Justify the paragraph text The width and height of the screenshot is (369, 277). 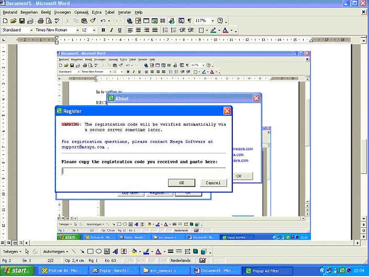(x=155, y=30)
